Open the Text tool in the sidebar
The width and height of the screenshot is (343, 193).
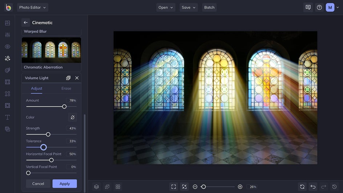click(7, 117)
